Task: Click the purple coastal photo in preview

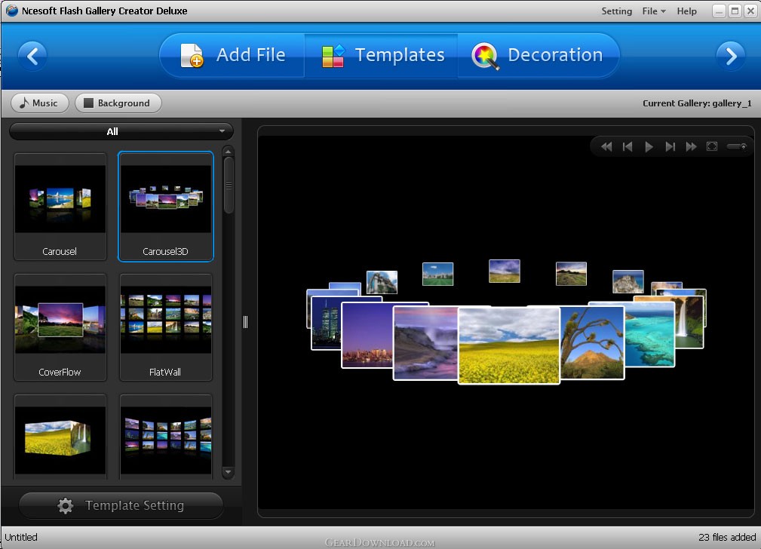Action: [425, 343]
